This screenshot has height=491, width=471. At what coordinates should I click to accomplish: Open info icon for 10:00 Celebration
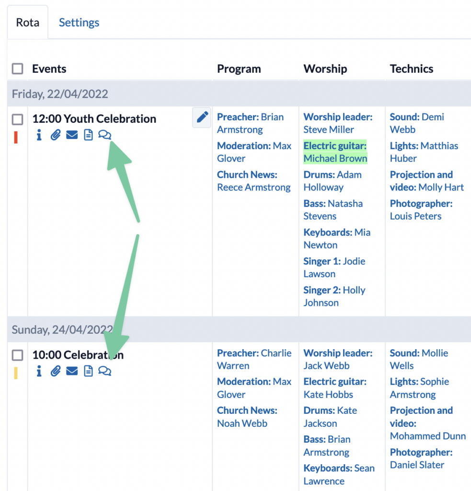point(39,371)
